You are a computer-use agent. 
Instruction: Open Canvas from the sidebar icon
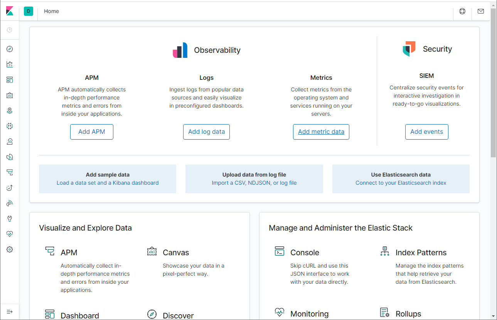pyautogui.click(x=10, y=95)
